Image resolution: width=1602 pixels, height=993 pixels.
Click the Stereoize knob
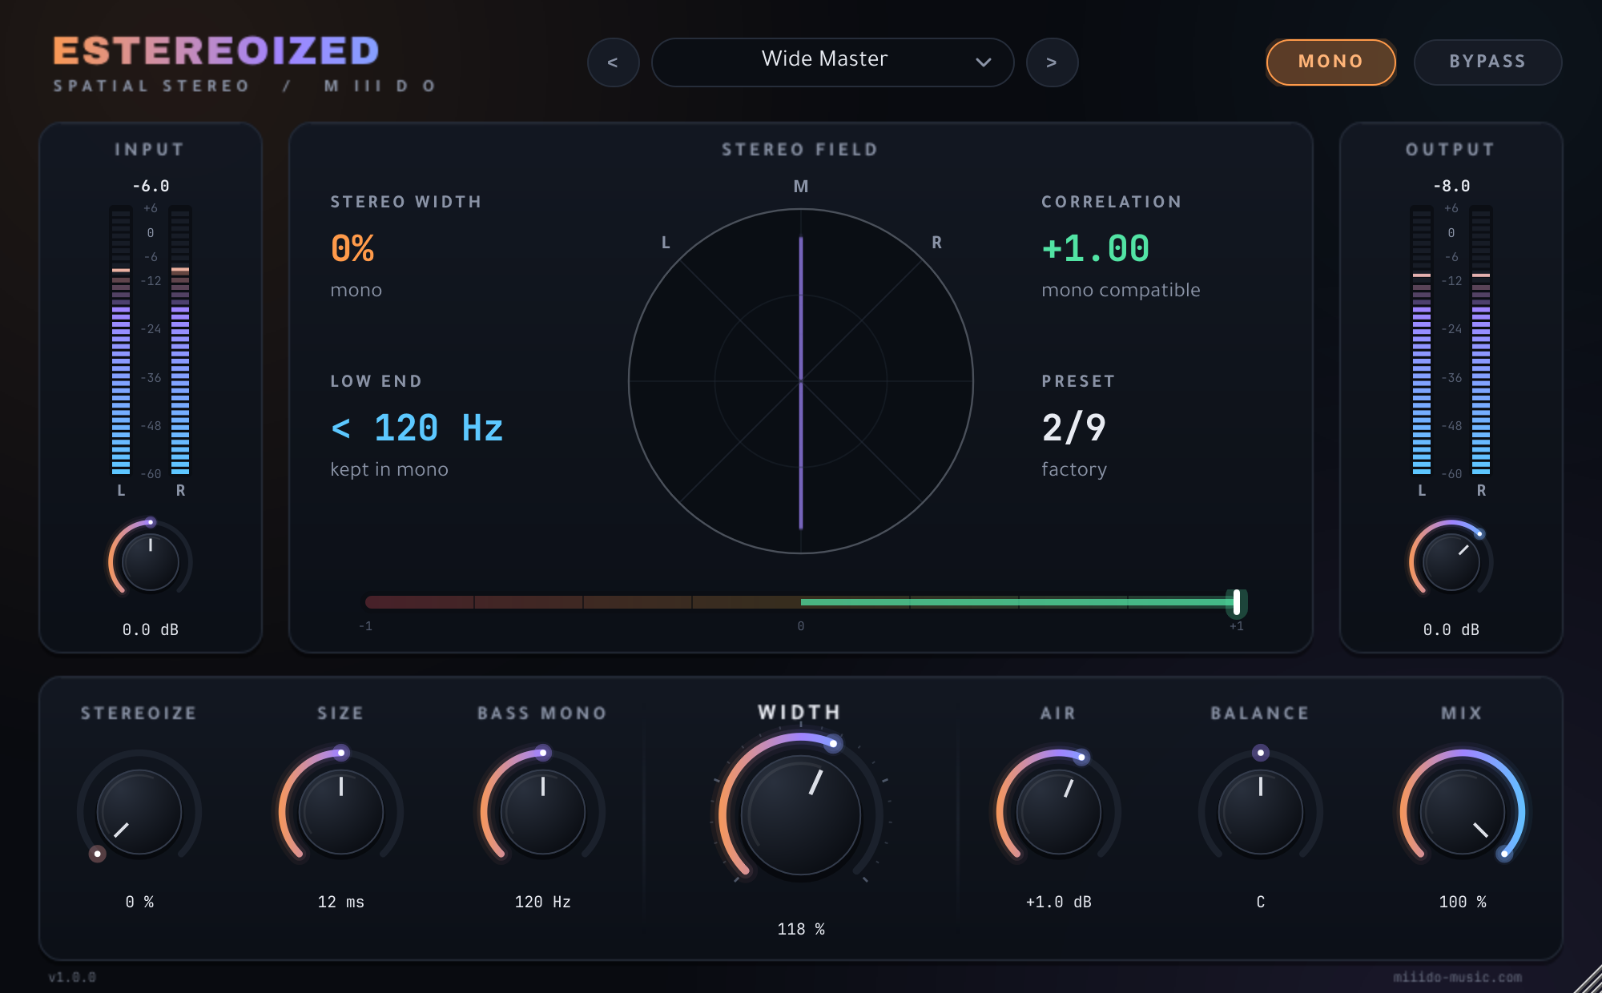point(139,812)
